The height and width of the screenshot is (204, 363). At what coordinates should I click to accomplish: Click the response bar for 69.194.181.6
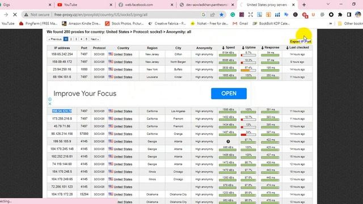point(270,78)
